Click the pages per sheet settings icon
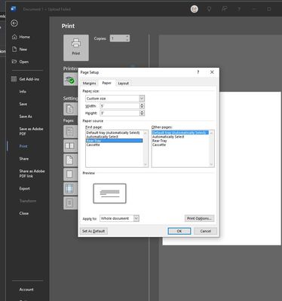Image resolution: width=282 pixels, height=301 pixels. tap(70, 203)
